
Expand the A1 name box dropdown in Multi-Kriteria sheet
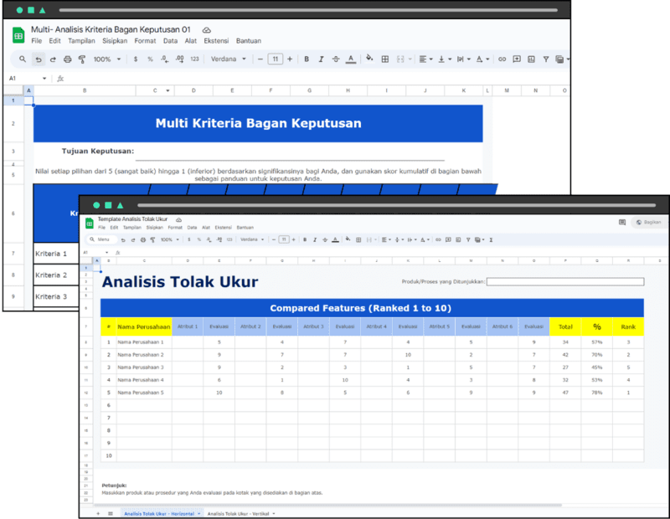(x=44, y=79)
